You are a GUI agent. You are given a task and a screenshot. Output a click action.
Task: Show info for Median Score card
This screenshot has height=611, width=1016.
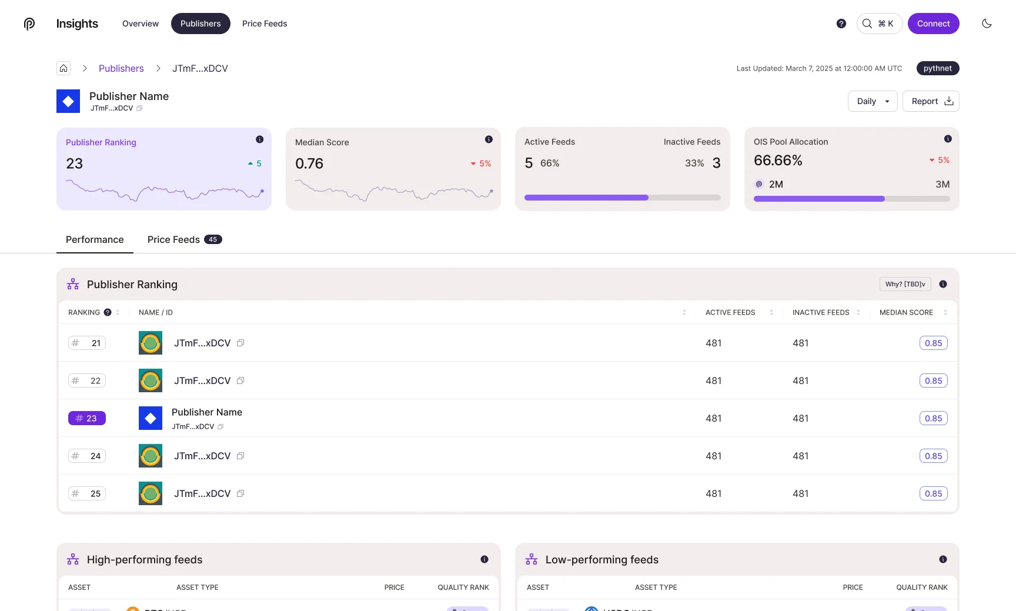tap(489, 139)
